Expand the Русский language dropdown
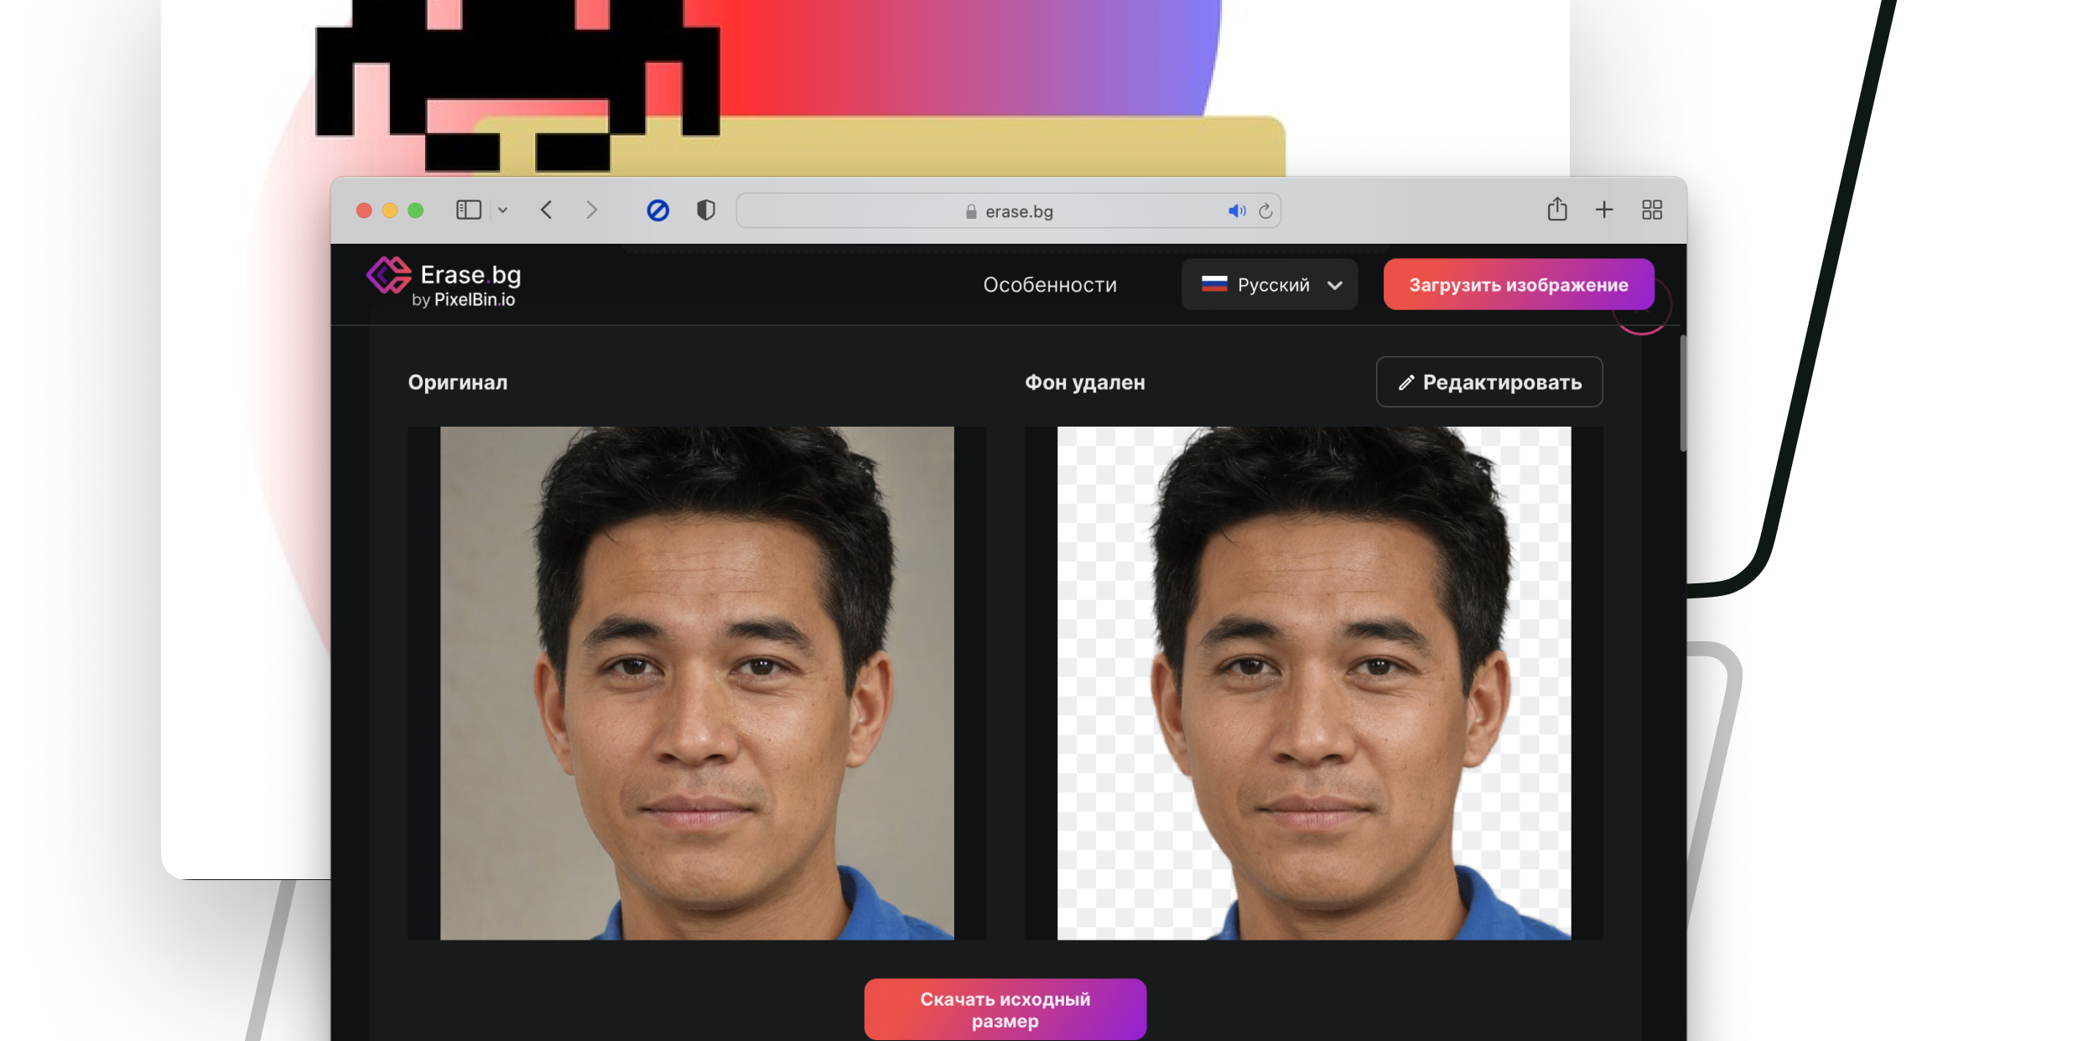This screenshot has width=2083, height=1041. coord(1269,285)
